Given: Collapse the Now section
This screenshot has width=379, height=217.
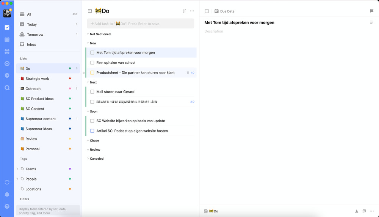Looking at the screenshot, I should [88, 43].
